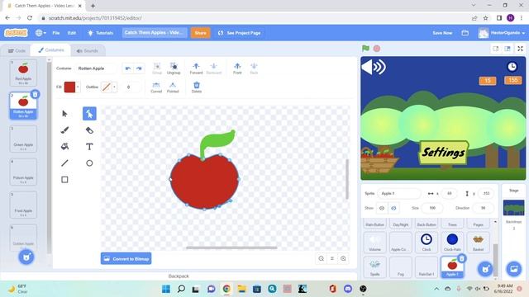
Task: Switch to the Costumes tab
Action: point(50,50)
